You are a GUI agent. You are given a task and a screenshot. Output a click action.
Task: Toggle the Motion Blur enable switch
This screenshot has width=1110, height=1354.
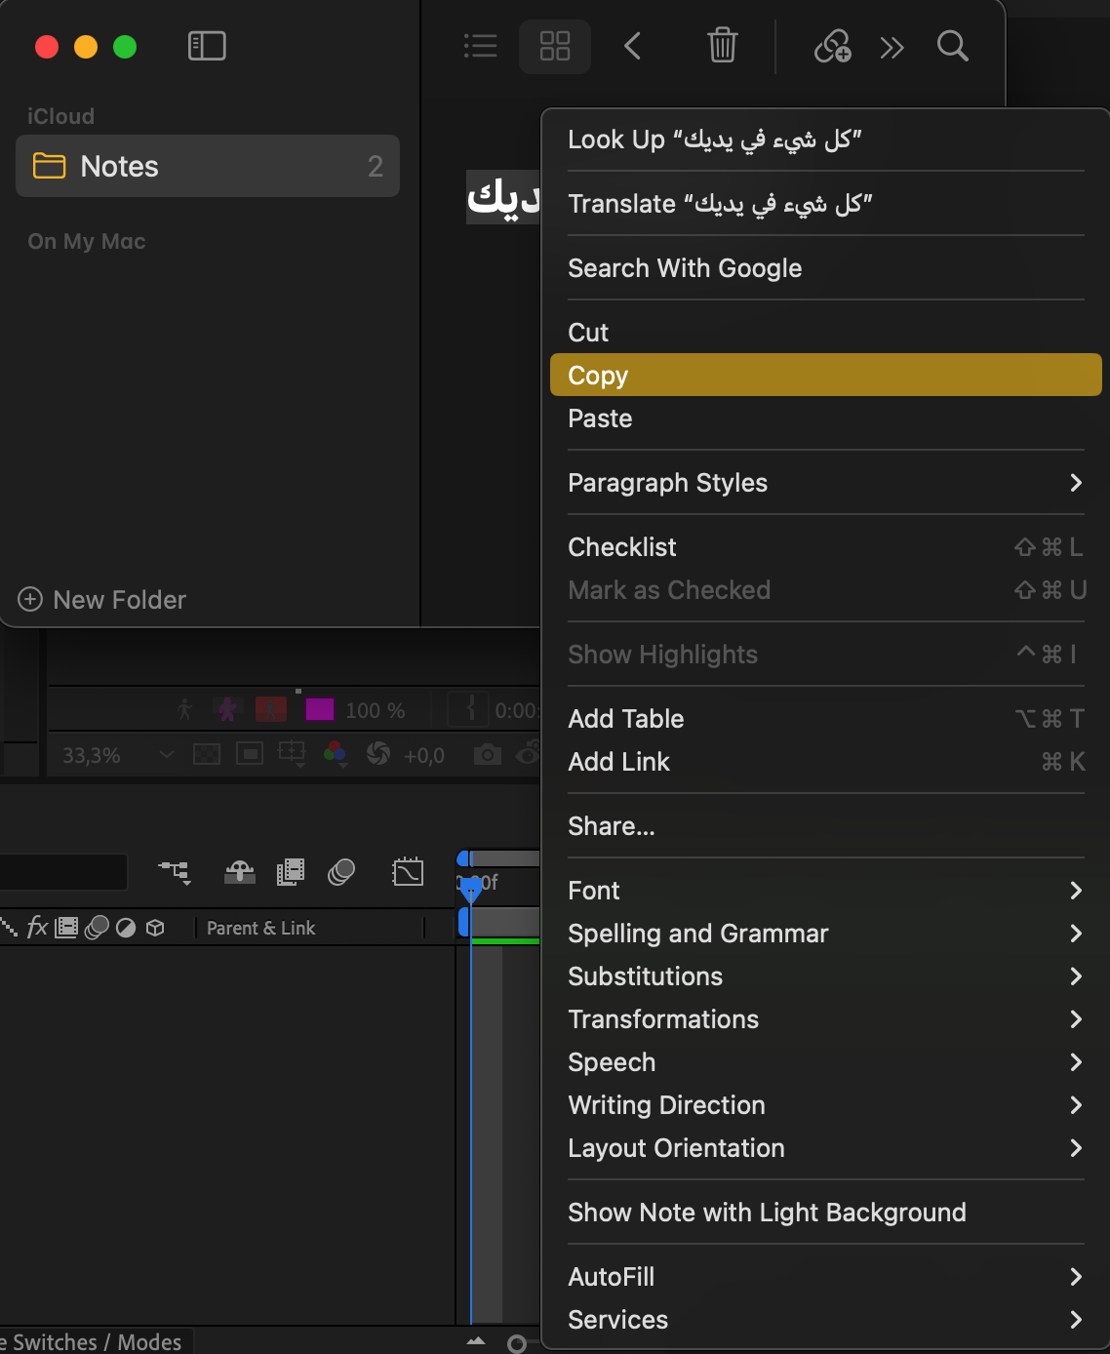pyautogui.click(x=341, y=872)
